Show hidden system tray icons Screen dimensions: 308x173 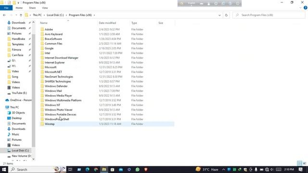click(223, 170)
